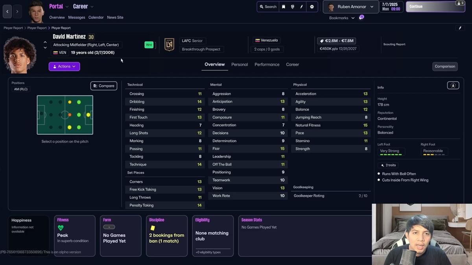Screen dimensions: 472x265
Task: Open the Search bar
Action: tap(267, 7)
